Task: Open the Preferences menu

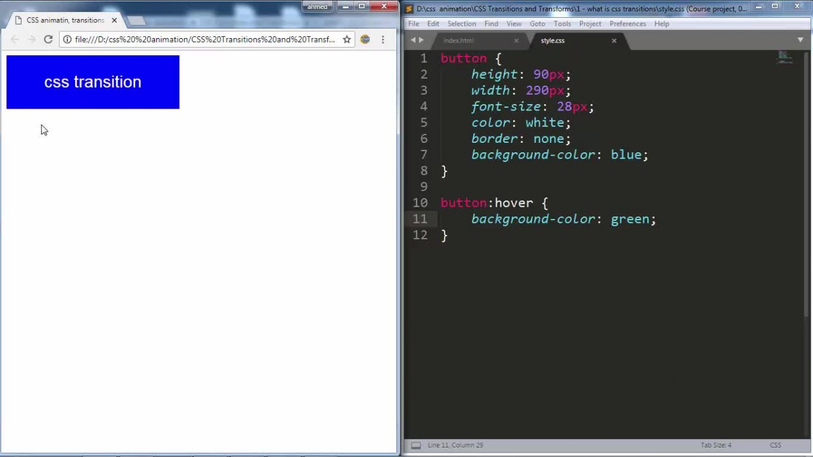Action: 628,23
